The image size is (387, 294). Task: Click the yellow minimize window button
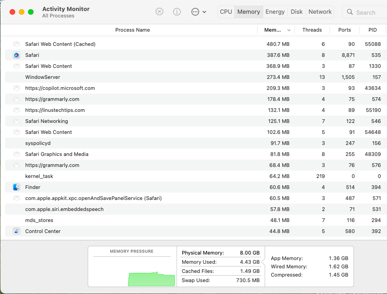click(x=22, y=12)
